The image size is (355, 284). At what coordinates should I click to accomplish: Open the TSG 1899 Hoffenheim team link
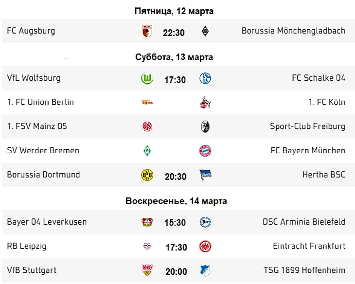(304, 270)
